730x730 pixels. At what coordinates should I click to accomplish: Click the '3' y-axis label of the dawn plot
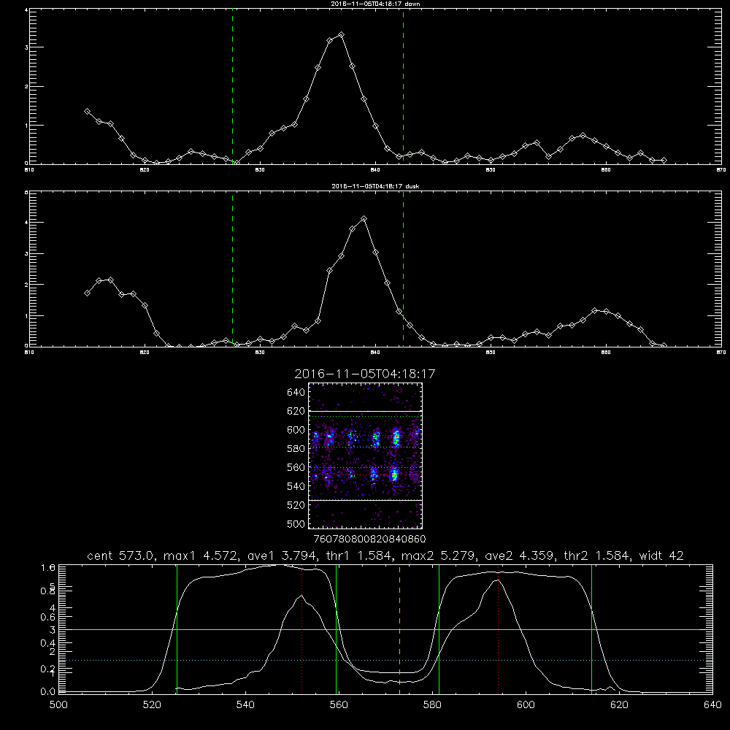(26, 47)
